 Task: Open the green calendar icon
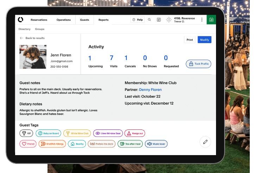[211, 20]
